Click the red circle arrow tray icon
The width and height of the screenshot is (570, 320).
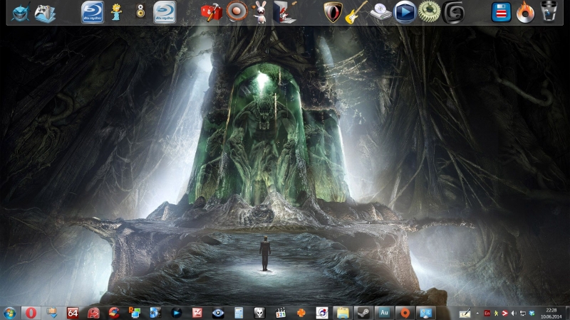coord(505,313)
